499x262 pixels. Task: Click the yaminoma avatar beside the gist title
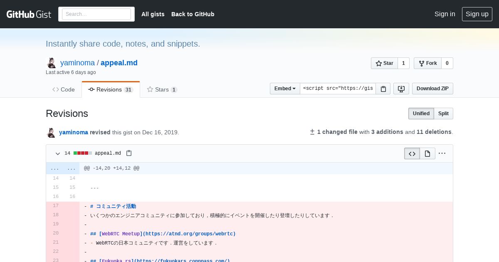point(51,63)
